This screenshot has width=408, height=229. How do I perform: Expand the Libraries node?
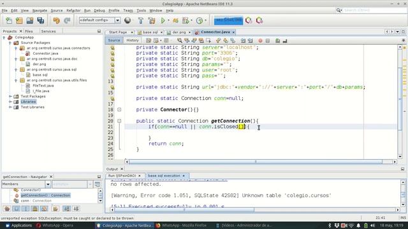point(10,102)
